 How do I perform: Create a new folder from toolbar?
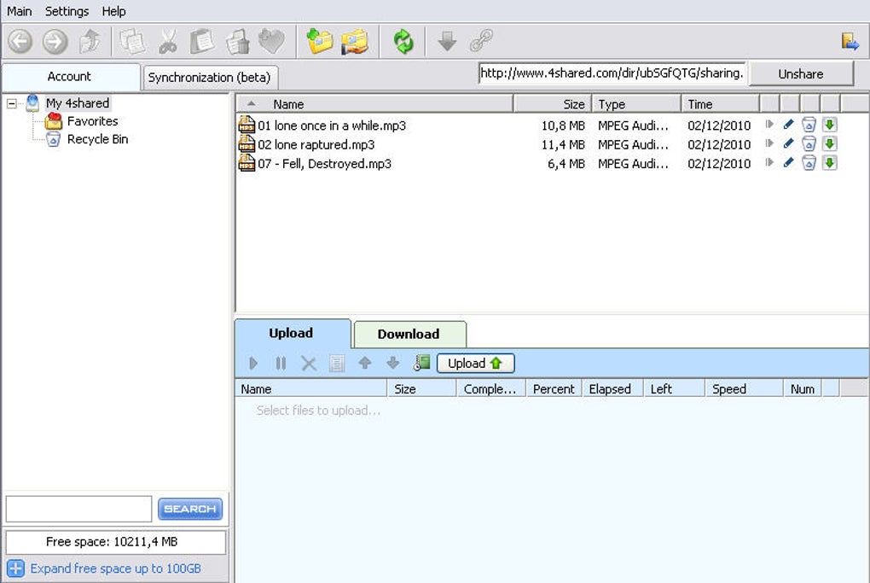[320, 42]
